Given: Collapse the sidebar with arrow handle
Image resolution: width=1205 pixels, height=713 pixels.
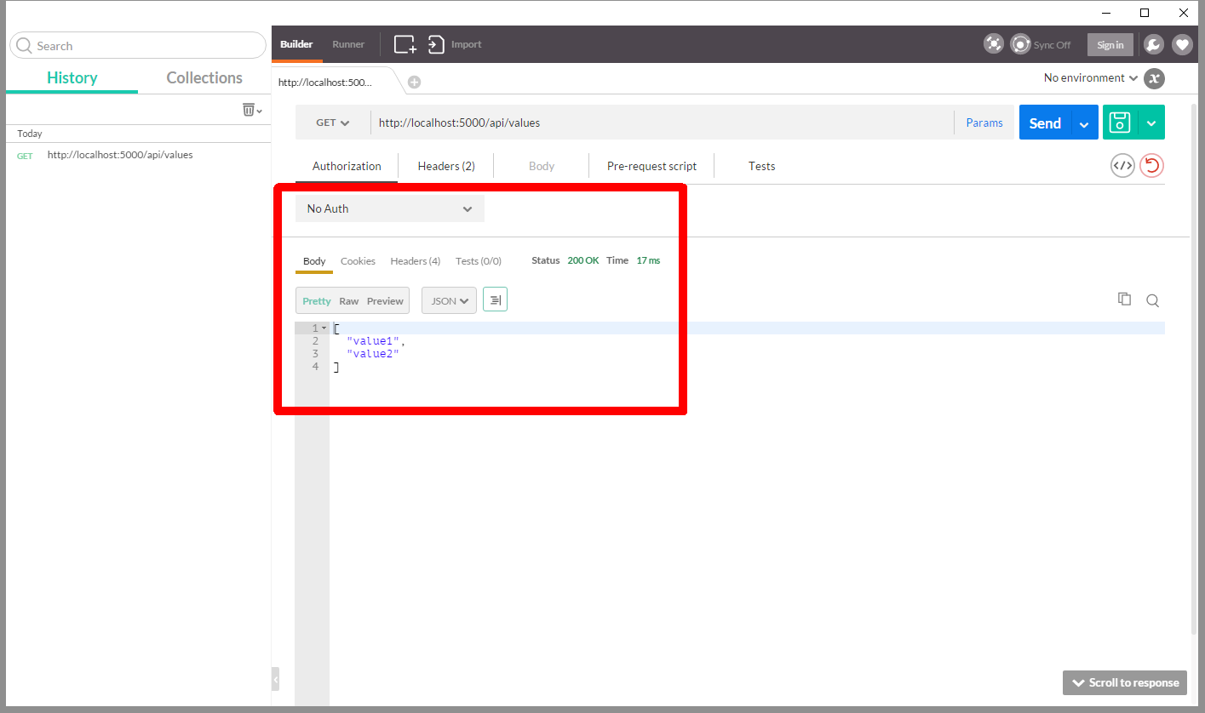Looking at the screenshot, I should (x=275, y=679).
